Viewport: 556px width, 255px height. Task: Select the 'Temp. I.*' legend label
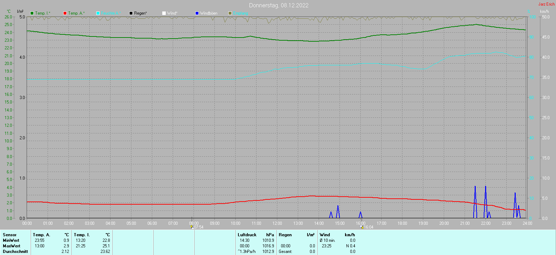coord(43,13)
